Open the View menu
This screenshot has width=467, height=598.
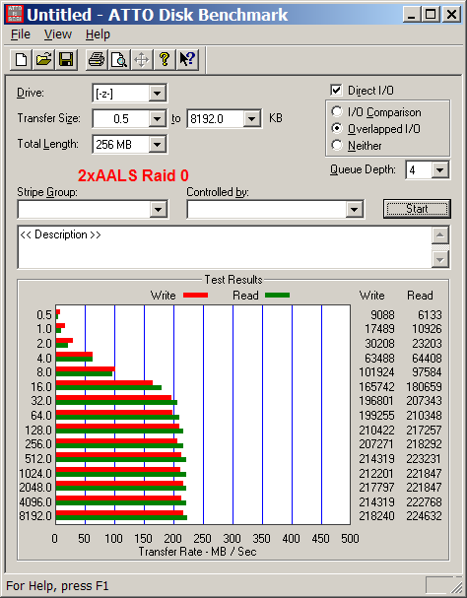pyautogui.click(x=57, y=34)
